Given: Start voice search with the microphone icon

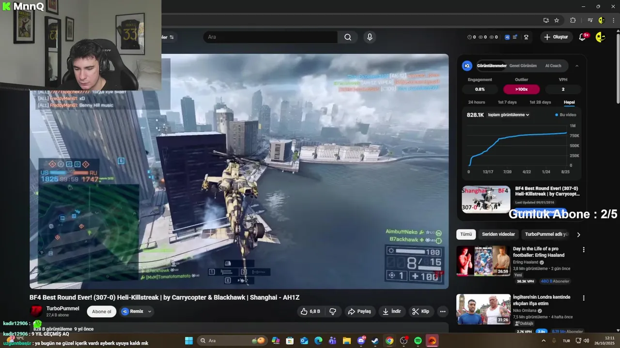Looking at the screenshot, I should [370, 37].
